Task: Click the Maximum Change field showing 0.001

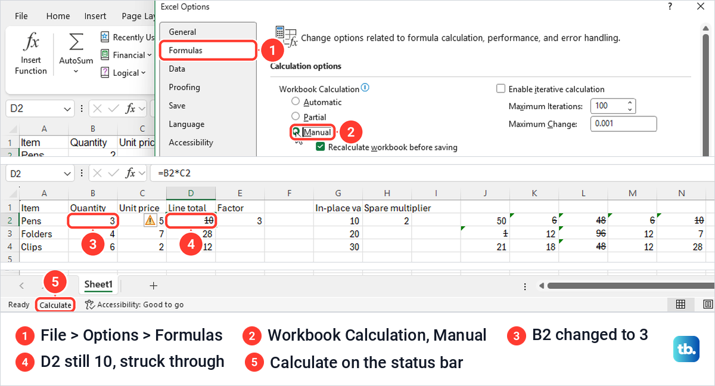Action: pos(624,123)
